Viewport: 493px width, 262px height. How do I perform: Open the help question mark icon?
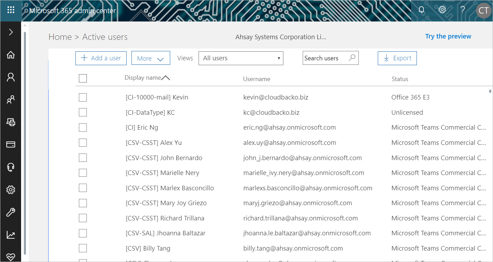coord(463,10)
